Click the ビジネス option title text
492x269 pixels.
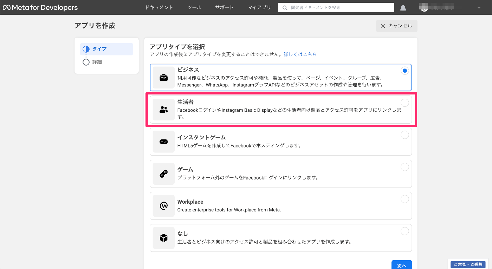click(188, 70)
